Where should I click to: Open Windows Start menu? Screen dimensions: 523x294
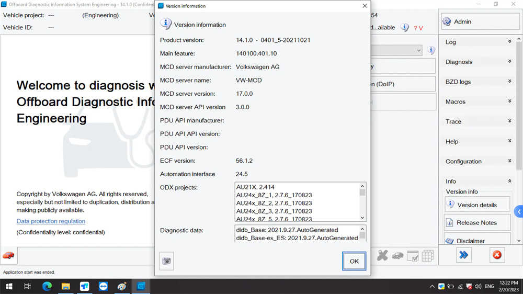(9, 286)
